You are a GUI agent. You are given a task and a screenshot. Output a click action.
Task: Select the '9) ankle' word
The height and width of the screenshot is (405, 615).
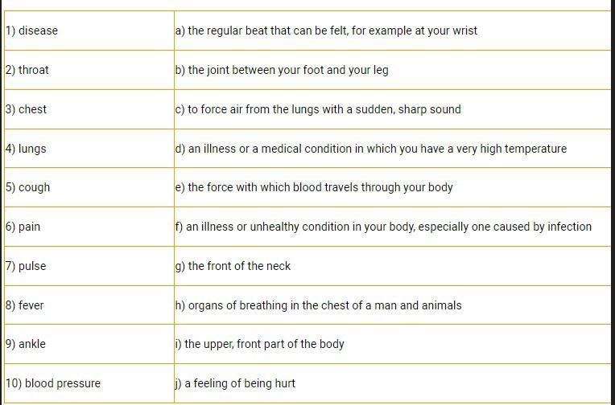point(26,344)
